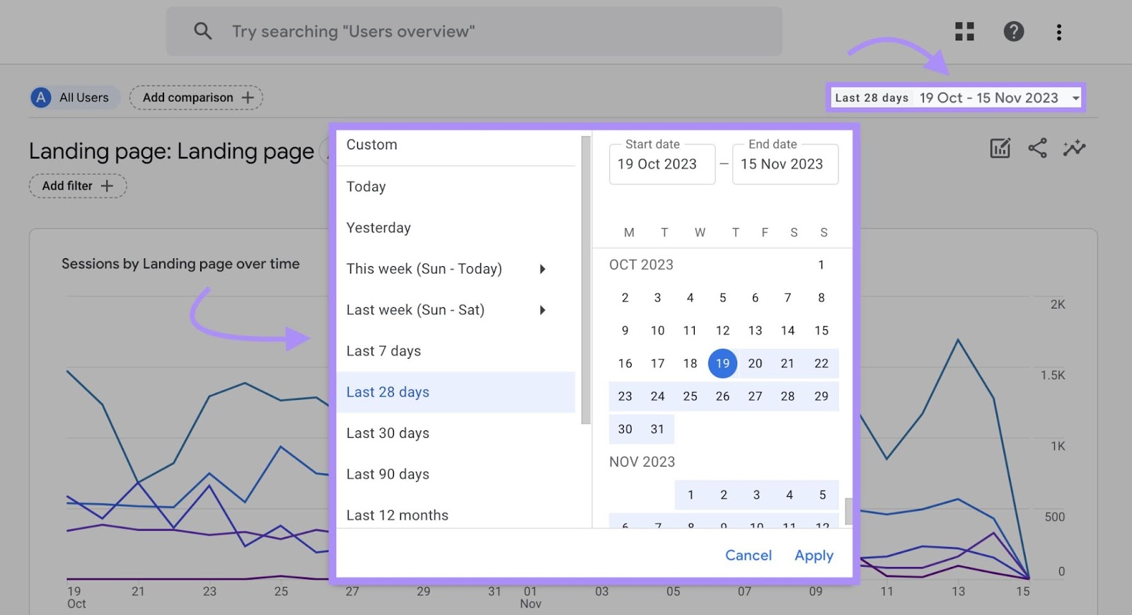Screen dimensions: 1132x615
Task: Pick October 2 in the calendar
Action: (625, 298)
